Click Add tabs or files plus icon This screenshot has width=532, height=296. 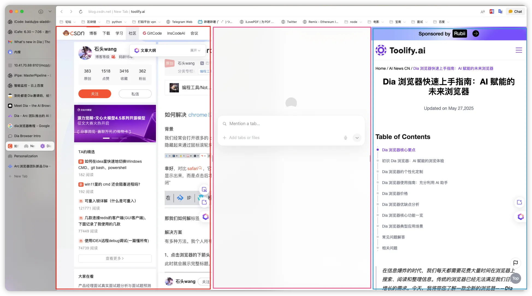(x=224, y=138)
